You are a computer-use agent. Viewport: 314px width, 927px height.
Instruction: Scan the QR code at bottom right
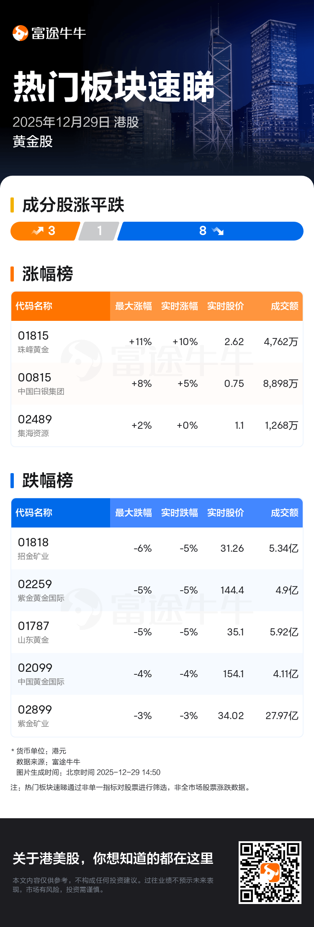(x=270, y=872)
